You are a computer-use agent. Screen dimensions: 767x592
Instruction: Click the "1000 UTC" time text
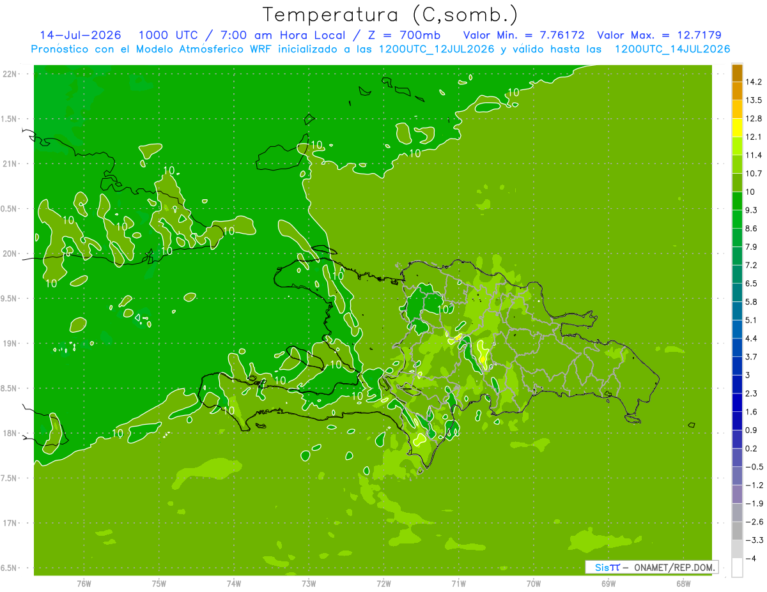click(x=167, y=35)
